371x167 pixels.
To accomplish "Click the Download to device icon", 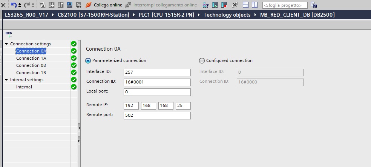I will [x=52, y=5].
